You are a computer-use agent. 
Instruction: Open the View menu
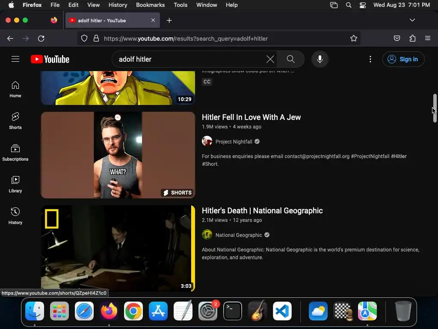pos(93,5)
